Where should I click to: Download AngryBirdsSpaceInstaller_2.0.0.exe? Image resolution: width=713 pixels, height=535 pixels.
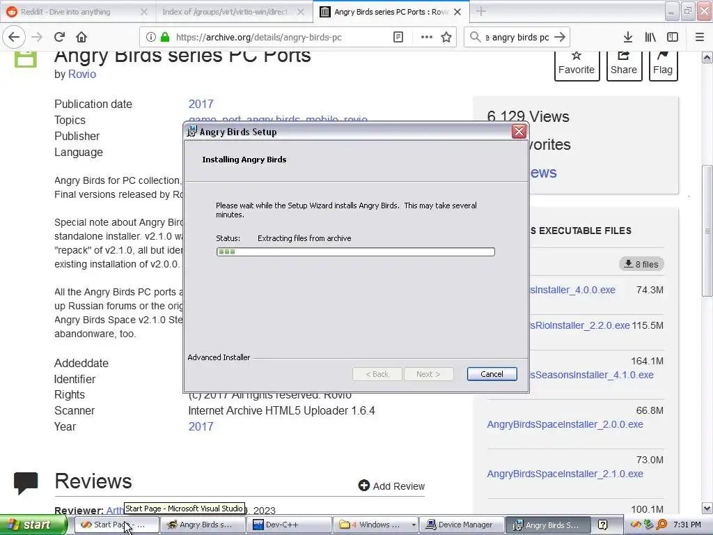tap(565, 424)
